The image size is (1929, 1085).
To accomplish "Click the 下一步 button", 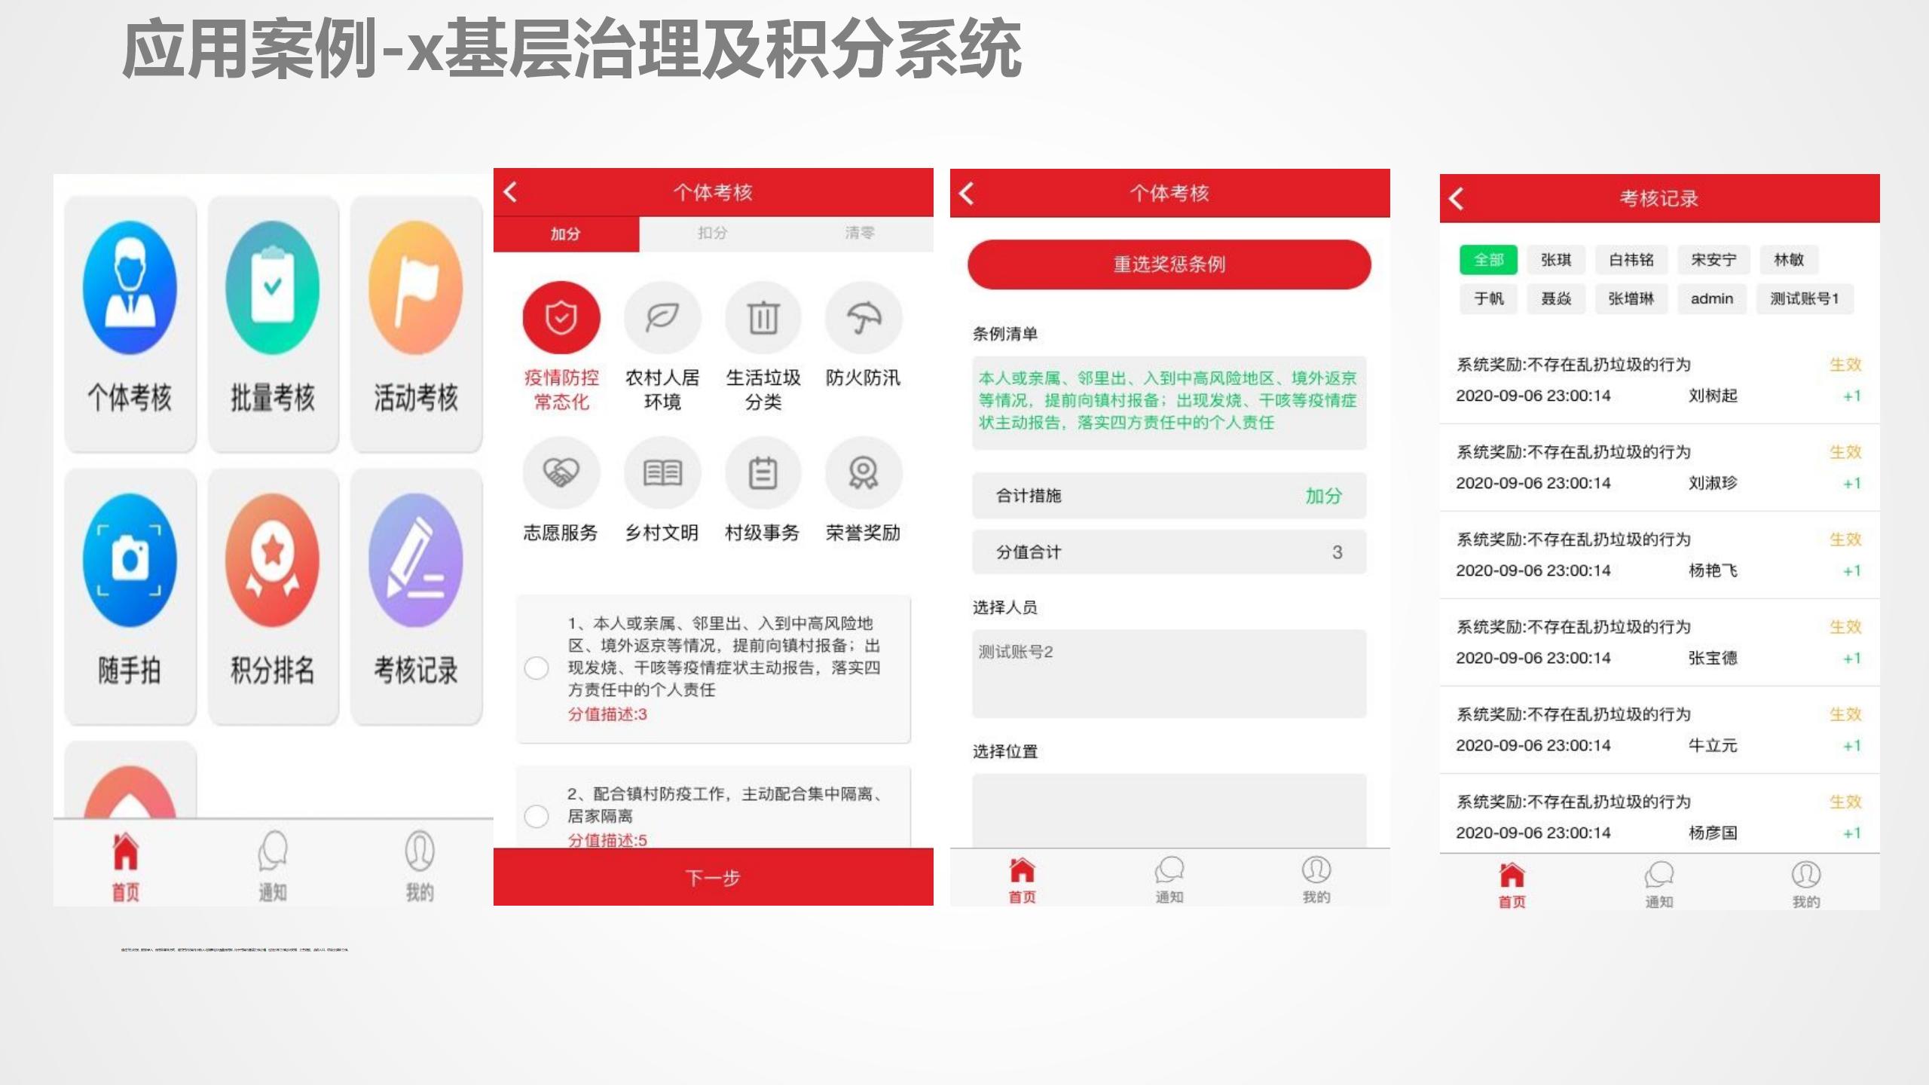I will click(712, 877).
